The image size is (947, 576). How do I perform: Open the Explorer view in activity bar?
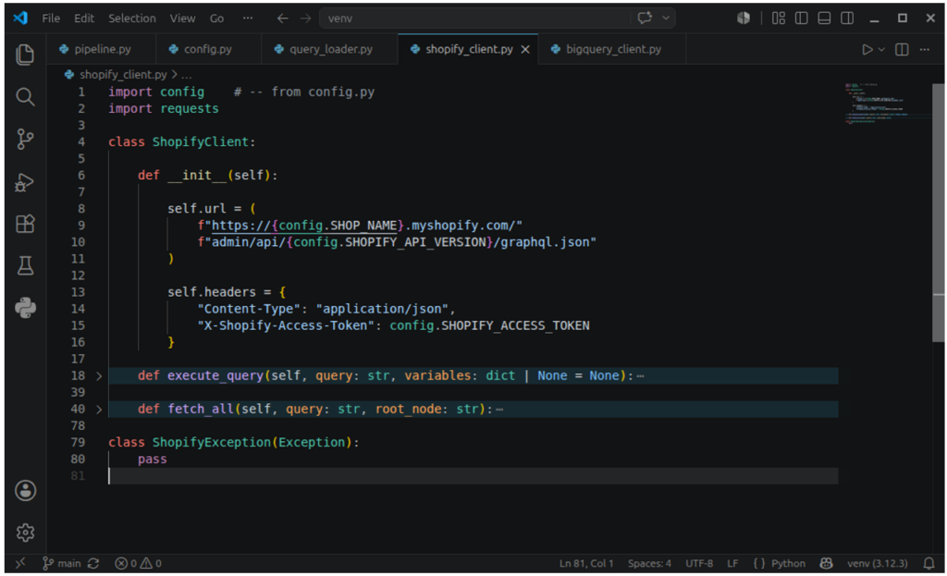coord(25,55)
